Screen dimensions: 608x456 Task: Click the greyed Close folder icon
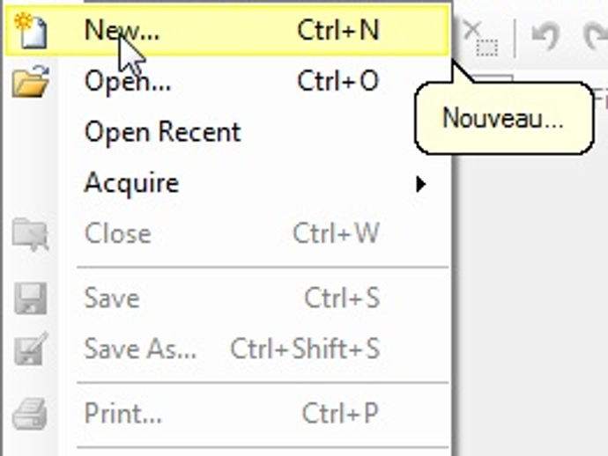coord(30,234)
